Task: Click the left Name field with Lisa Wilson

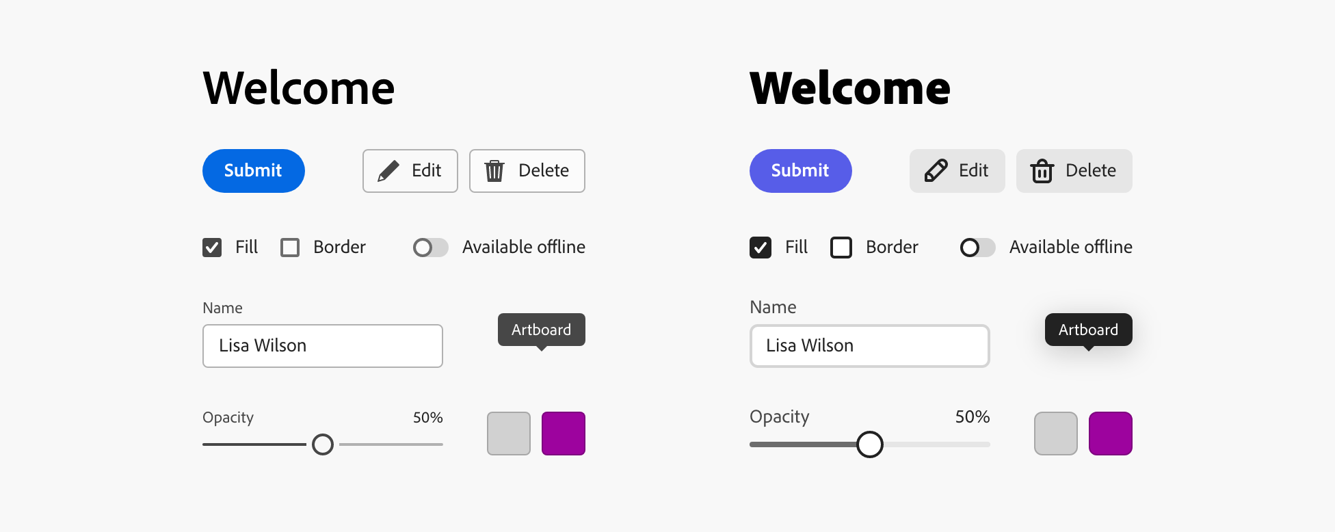Action: pyautogui.click(x=323, y=346)
